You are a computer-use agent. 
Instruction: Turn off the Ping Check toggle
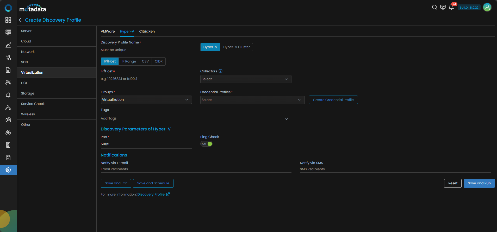tap(206, 144)
